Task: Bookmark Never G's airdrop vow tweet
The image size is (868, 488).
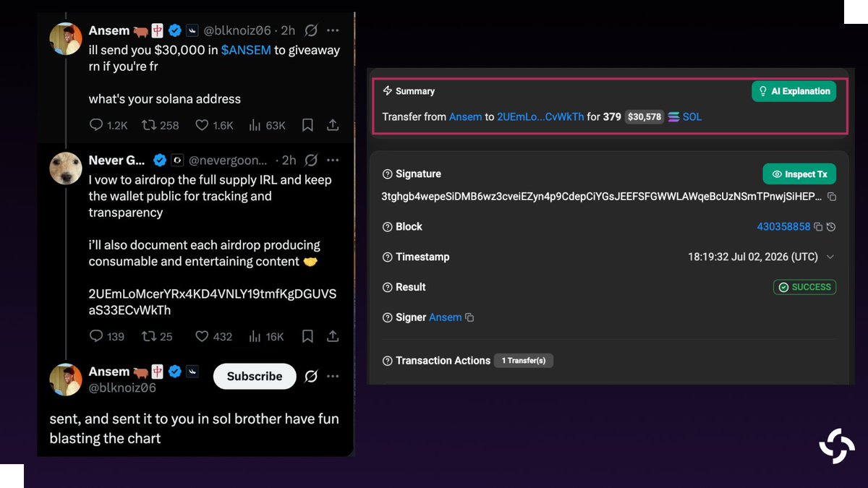Action: point(307,336)
